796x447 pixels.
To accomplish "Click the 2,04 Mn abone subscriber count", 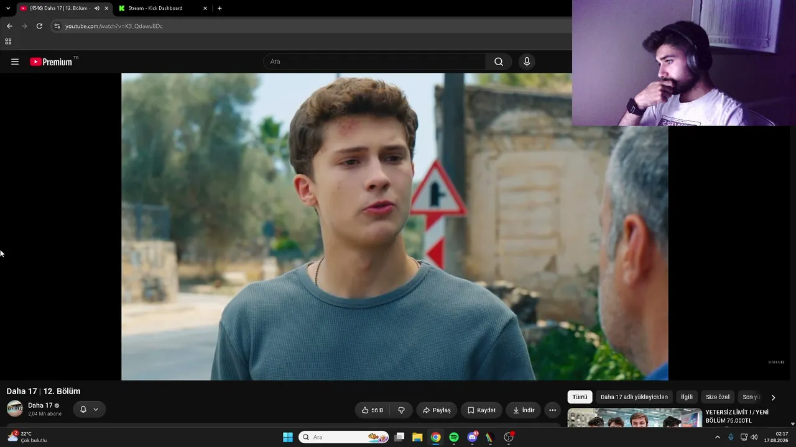I will tap(45, 414).
